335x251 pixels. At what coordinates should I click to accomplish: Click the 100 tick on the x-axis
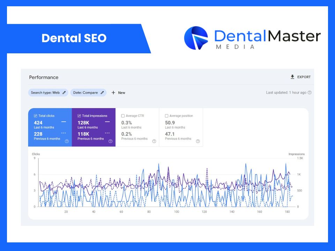[177, 212]
